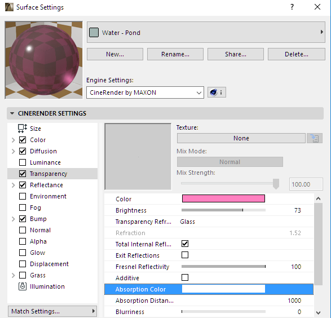Enable the Alpha channel checkbox
Viewport: 331px width, 318px height.
[23, 241]
